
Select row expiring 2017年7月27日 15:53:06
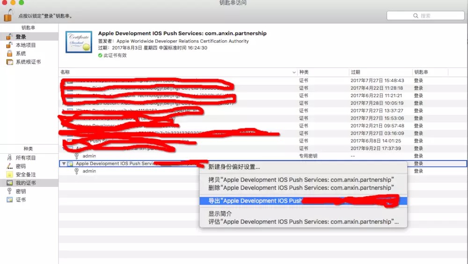coord(263,118)
